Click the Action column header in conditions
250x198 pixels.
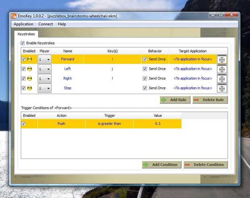point(62,116)
